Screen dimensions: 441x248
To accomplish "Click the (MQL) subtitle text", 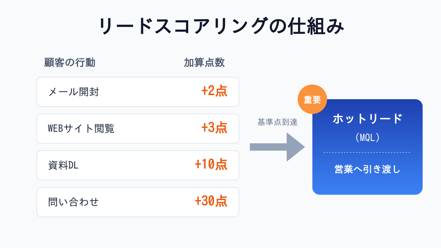I will (x=367, y=138).
